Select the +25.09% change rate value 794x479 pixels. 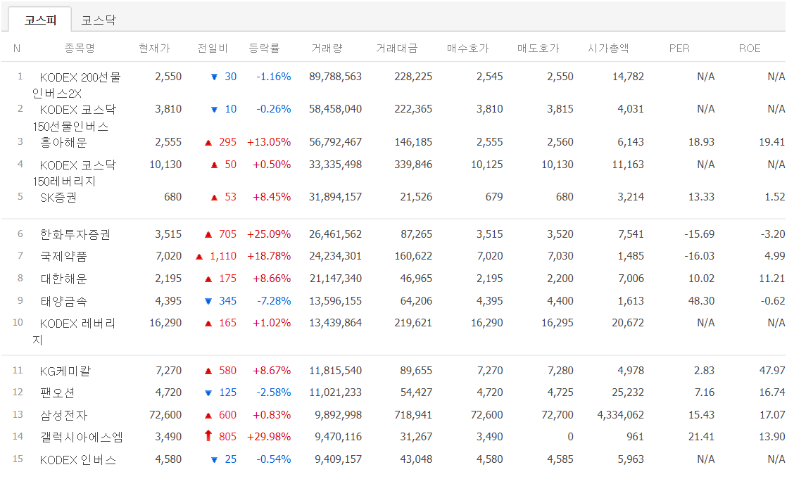click(x=269, y=234)
